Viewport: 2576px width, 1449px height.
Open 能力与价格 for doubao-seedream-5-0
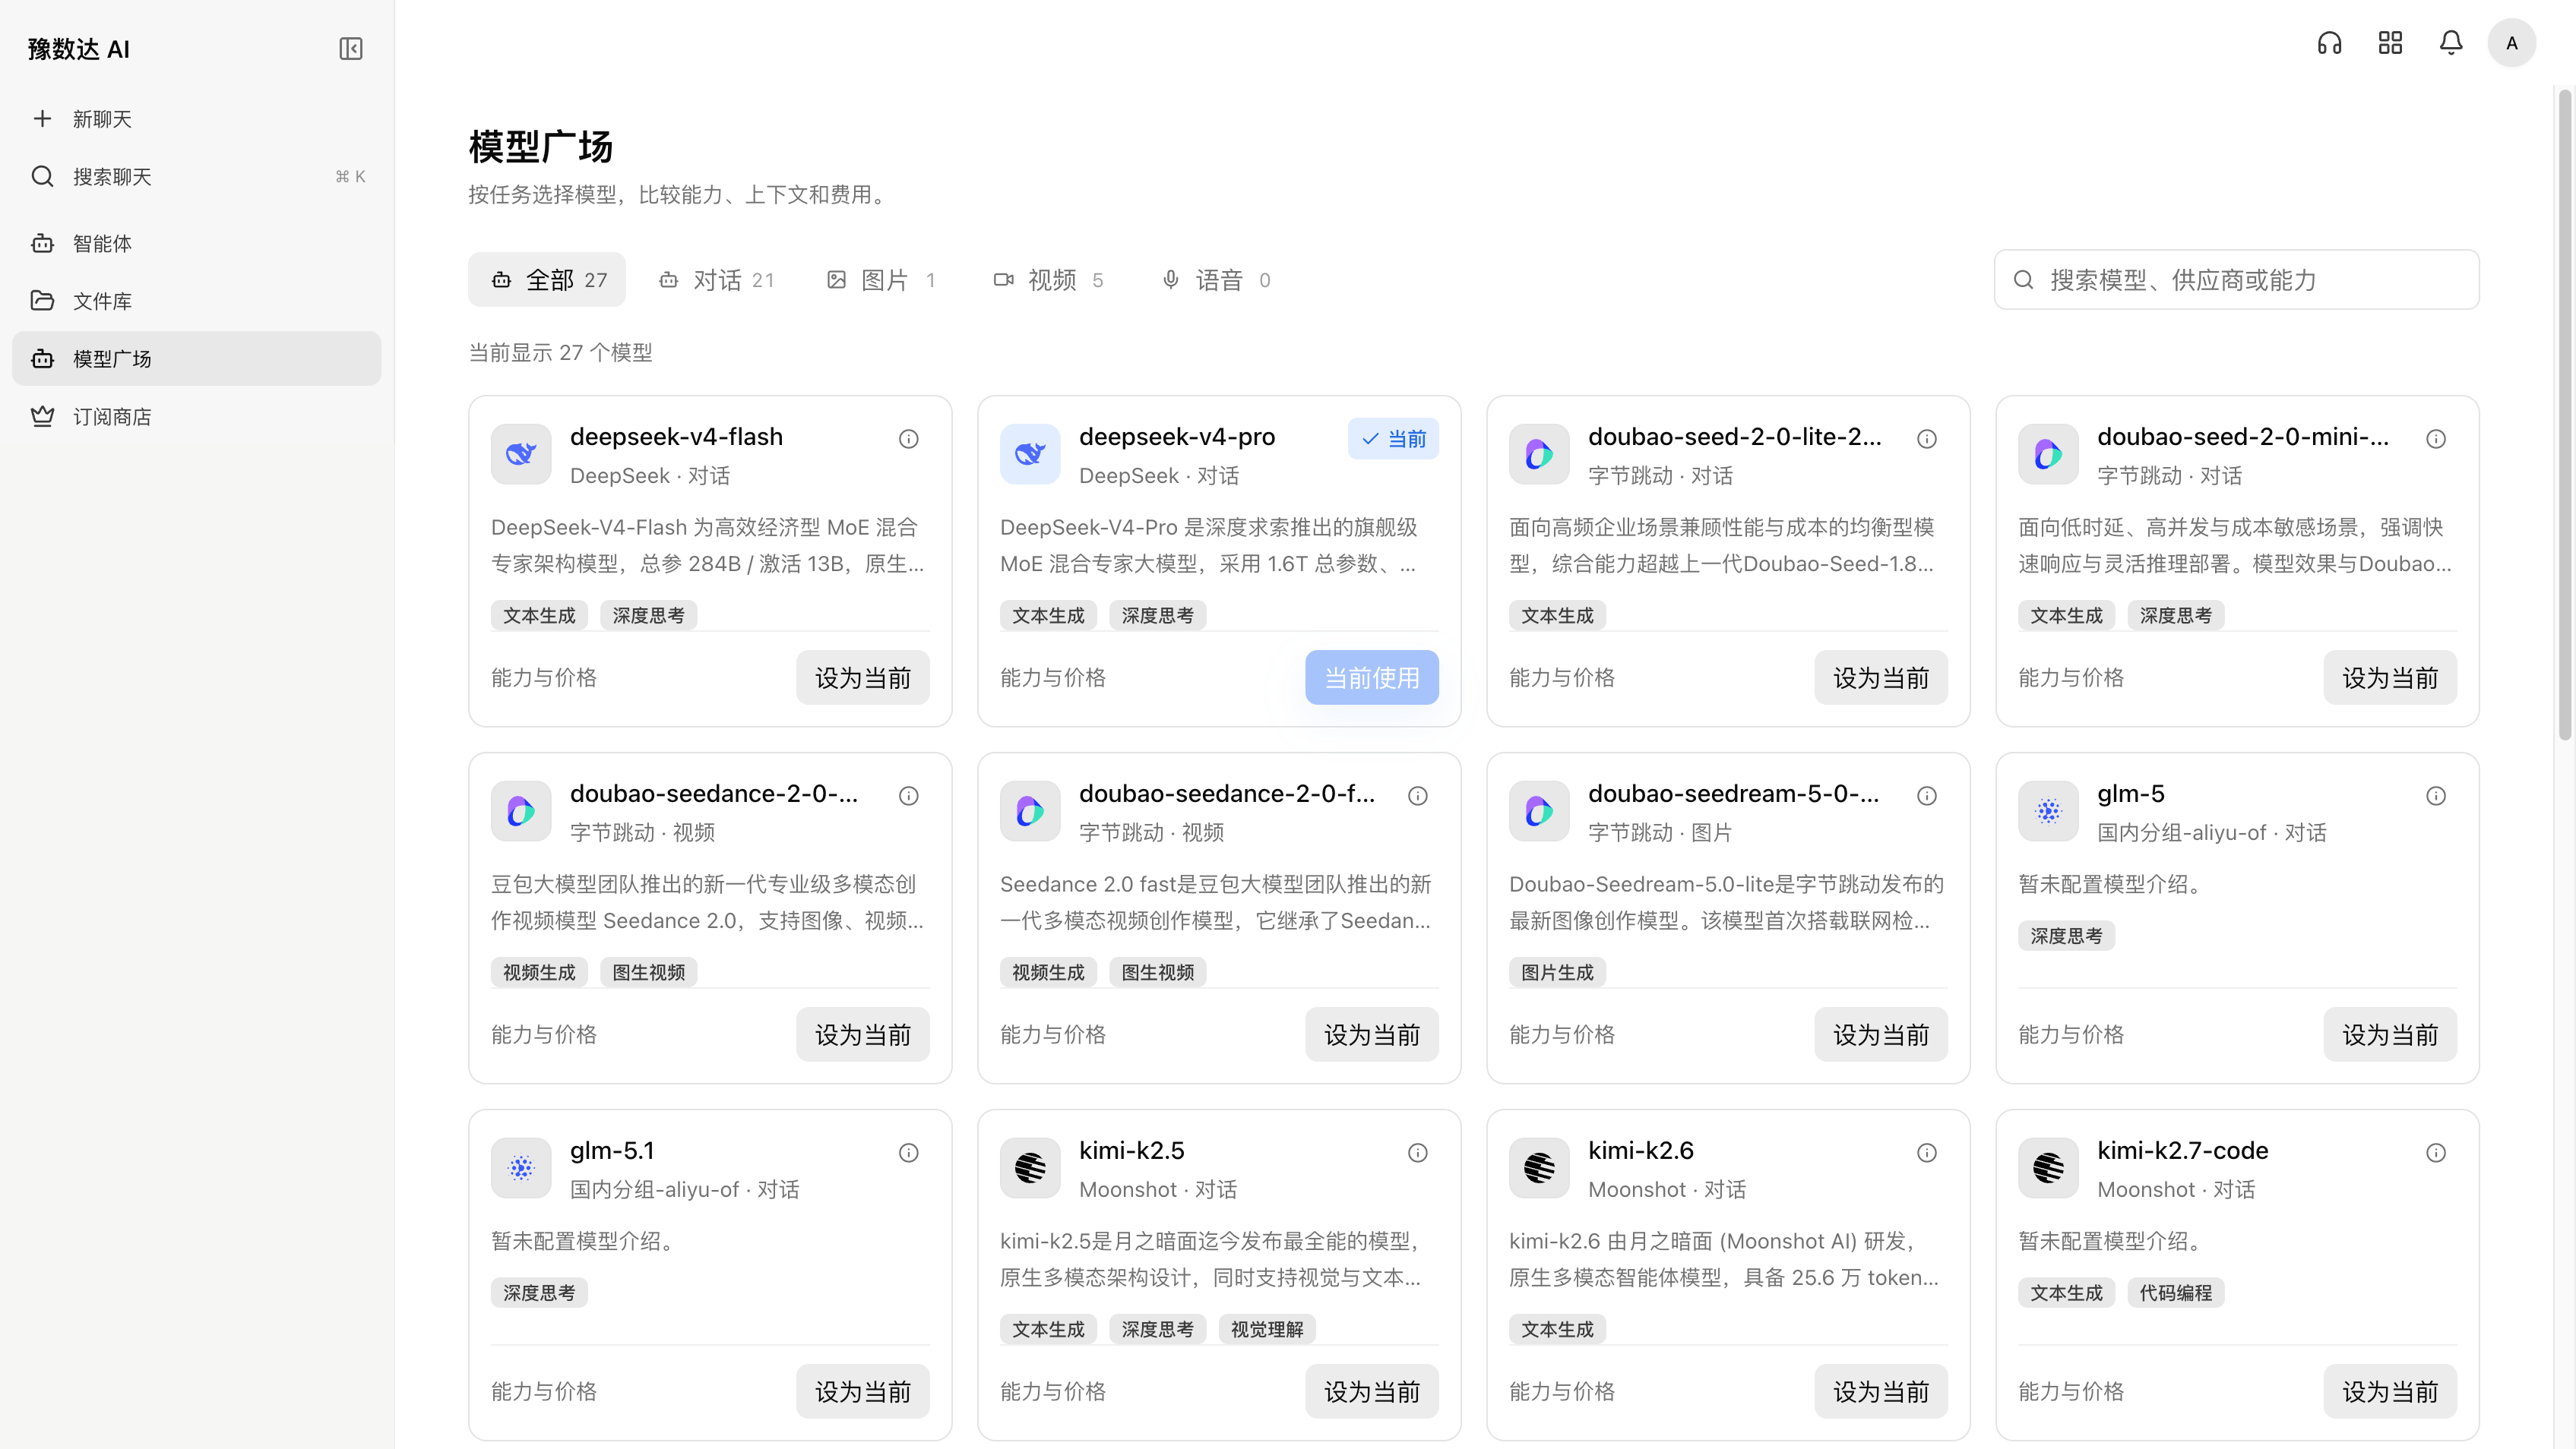1561,1034
